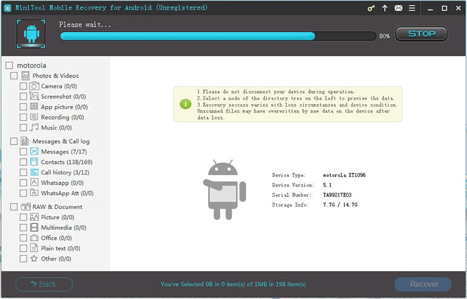Click the Recover button
This screenshot has height=299, width=467.
423,284
